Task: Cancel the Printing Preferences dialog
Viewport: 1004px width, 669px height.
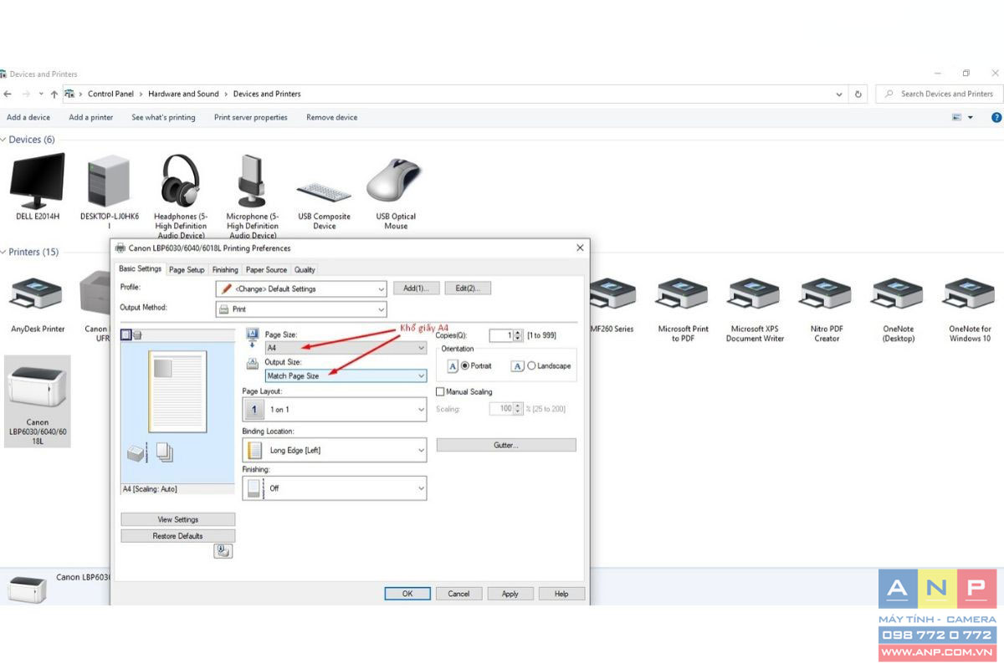Action: point(458,594)
